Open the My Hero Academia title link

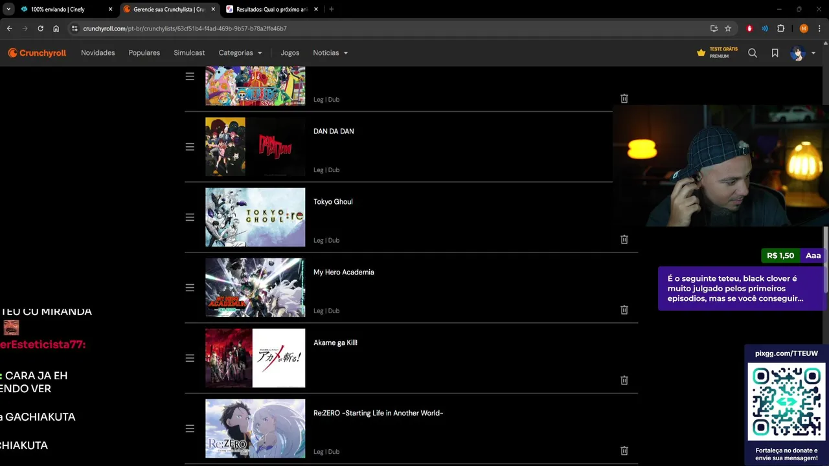pyautogui.click(x=344, y=272)
